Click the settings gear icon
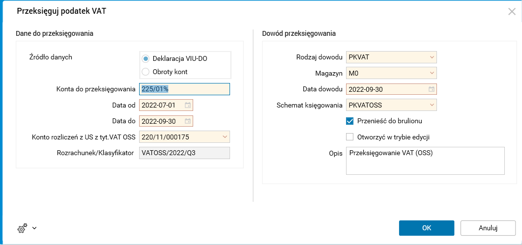The height and width of the screenshot is (245, 522). (22, 228)
